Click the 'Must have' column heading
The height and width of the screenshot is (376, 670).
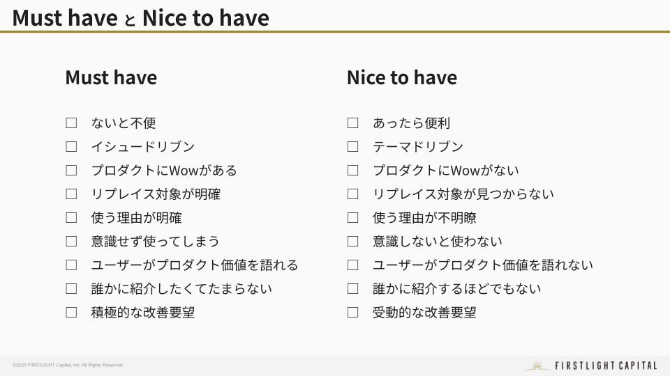(111, 77)
